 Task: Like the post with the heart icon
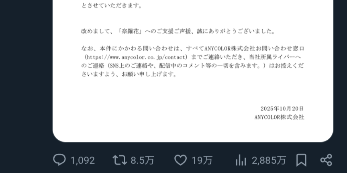pos(181,160)
